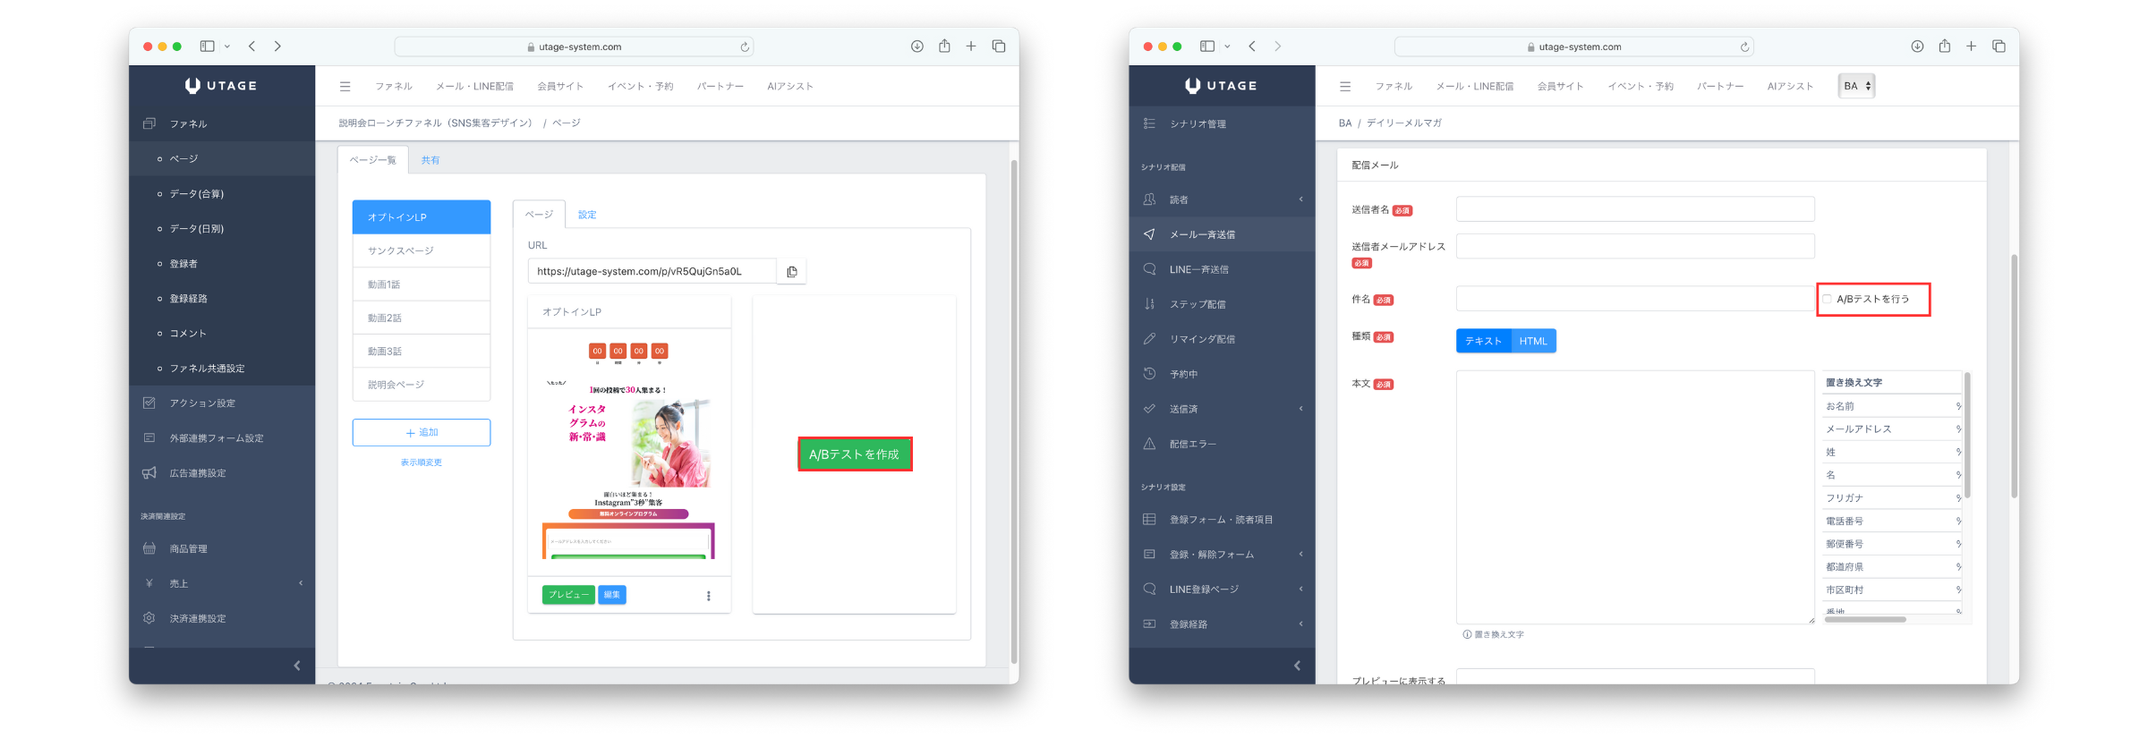Click 登録フォーム・読者項目 table icon

[x=1149, y=520]
